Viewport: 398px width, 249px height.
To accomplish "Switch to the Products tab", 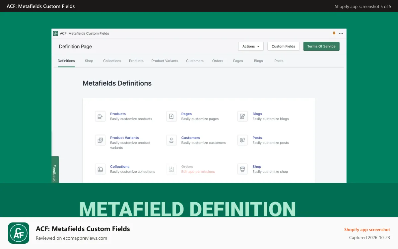I will (136, 61).
